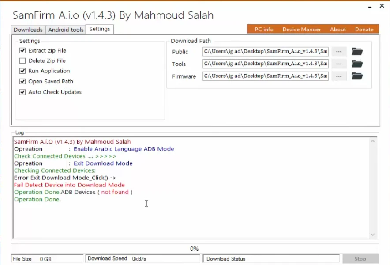
Task: Open the folder icon beside Public path
Action: pyautogui.click(x=356, y=51)
